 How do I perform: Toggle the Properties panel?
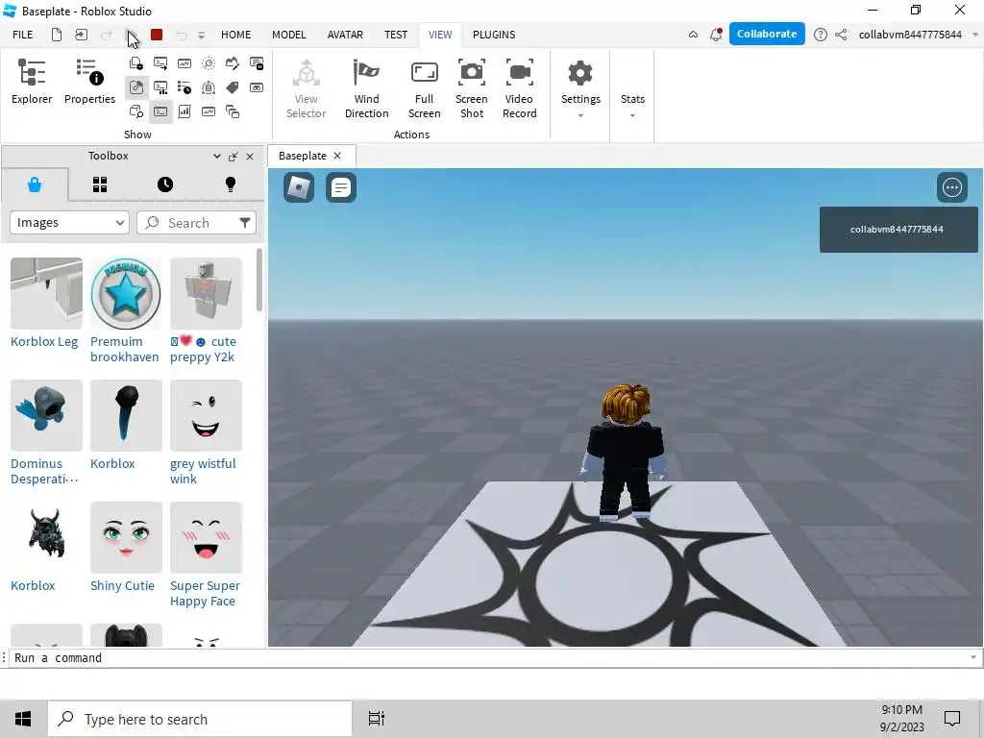pos(89,82)
